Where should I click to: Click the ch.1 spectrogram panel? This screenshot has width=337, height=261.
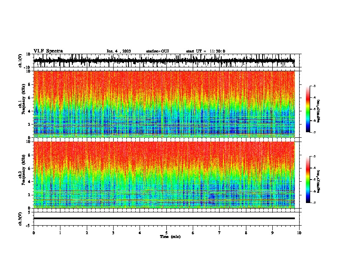(x=164, y=104)
